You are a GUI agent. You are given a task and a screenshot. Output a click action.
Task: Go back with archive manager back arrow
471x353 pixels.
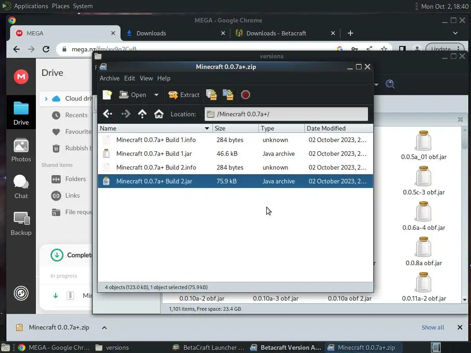108,114
